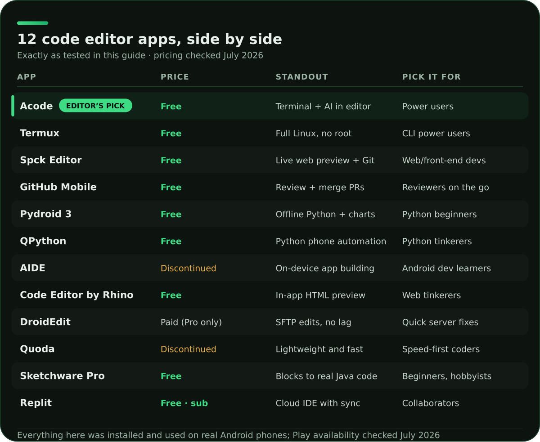540x442 pixels.
Task: Select the GitHub Mobile app name
Action: tap(58, 187)
